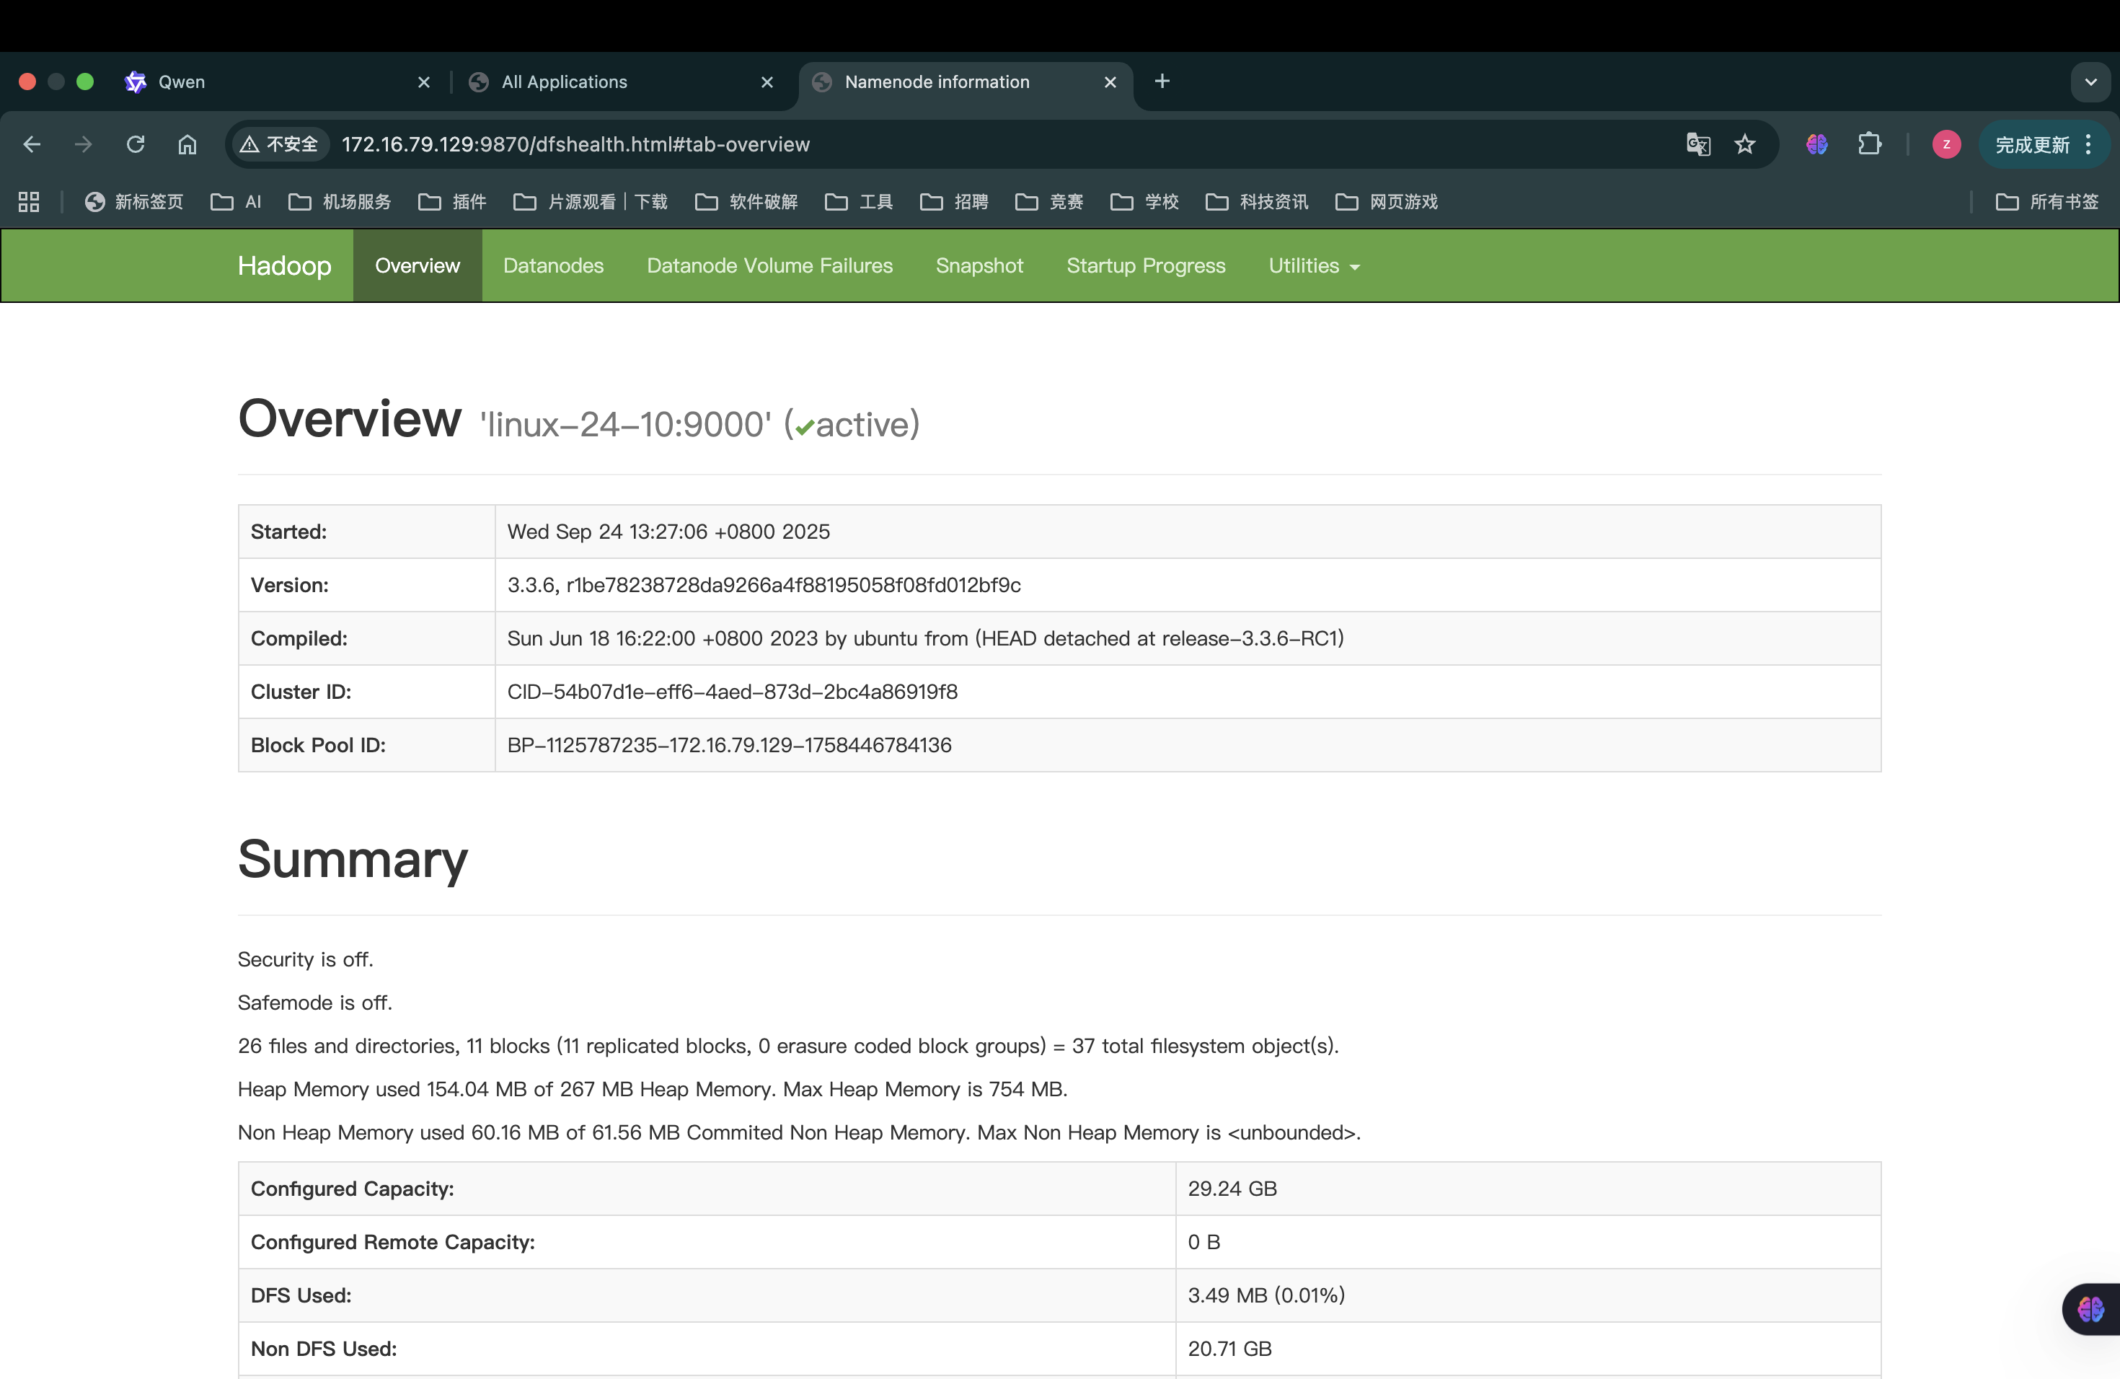
Task: Click the 不安全 security warning chip
Action: coord(280,144)
